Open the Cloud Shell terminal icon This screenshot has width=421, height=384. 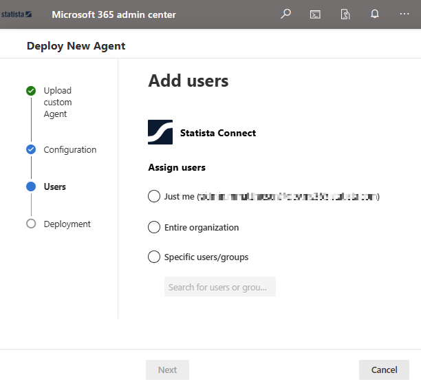pyautogui.click(x=315, y=14)
